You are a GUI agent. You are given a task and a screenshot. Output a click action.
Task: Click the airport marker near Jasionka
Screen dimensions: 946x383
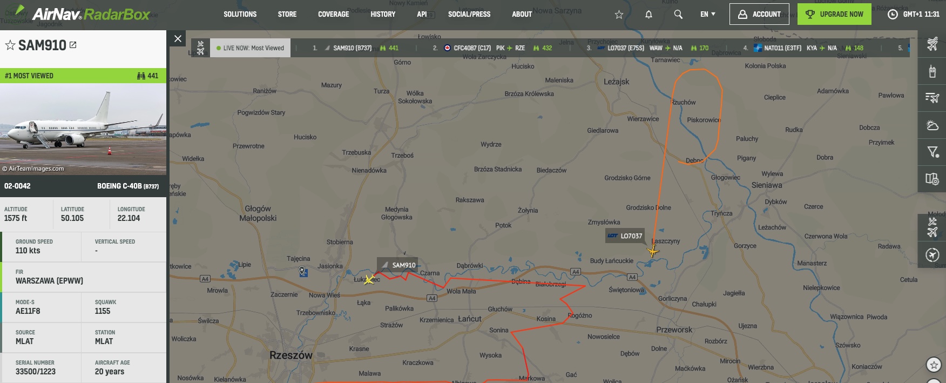303,272
